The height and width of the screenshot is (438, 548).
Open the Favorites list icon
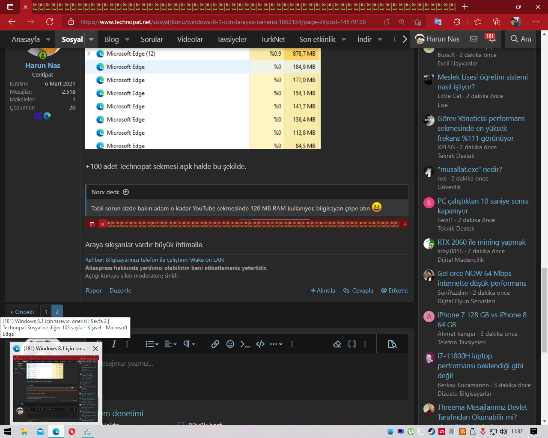(x=478, y=22)
